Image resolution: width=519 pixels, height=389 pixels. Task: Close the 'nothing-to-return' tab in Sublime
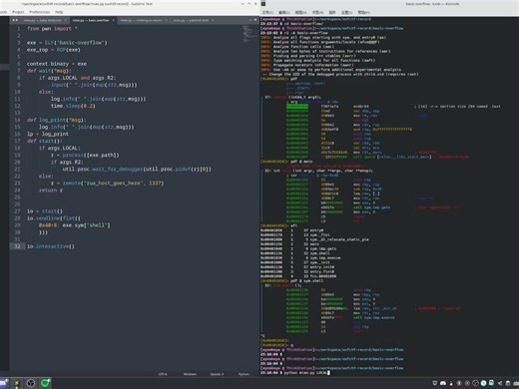tap(166, 20)
